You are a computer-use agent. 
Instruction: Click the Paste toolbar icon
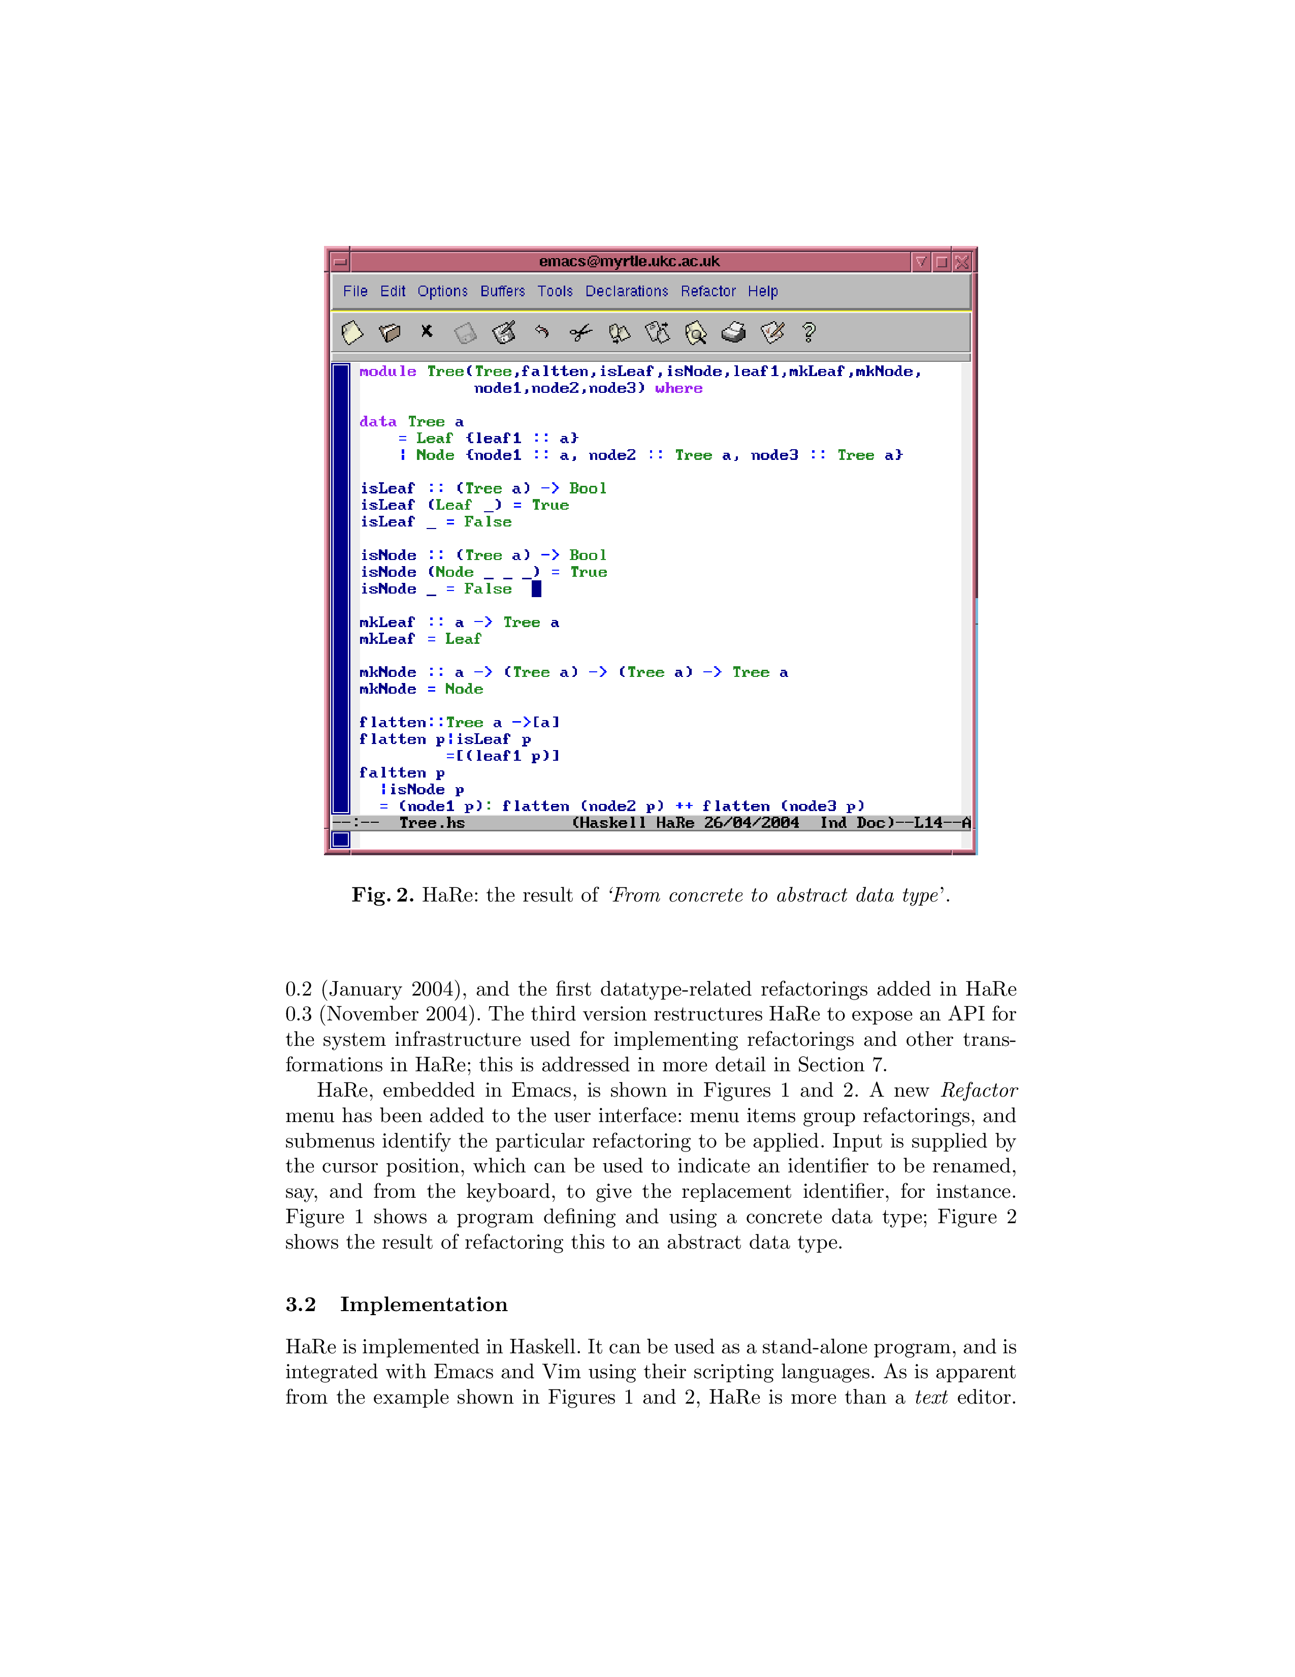[x=657, y=332]
